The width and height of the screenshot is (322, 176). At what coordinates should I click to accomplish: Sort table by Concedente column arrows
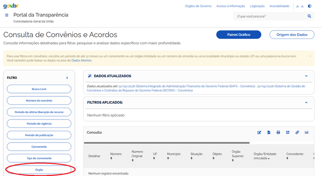pyautogui.click(x=287, y=158)
